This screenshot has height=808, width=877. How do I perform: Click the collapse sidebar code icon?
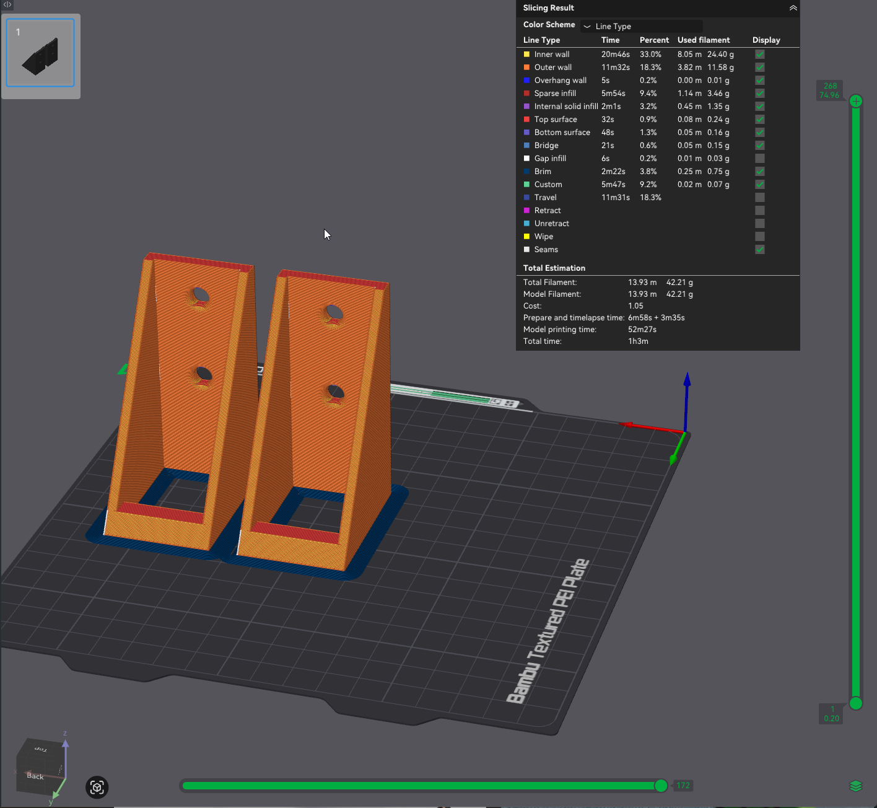pos(7,4)
